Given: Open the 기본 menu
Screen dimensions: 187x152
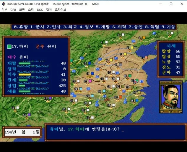Looking at the screenshot, I should coord(4,10).
